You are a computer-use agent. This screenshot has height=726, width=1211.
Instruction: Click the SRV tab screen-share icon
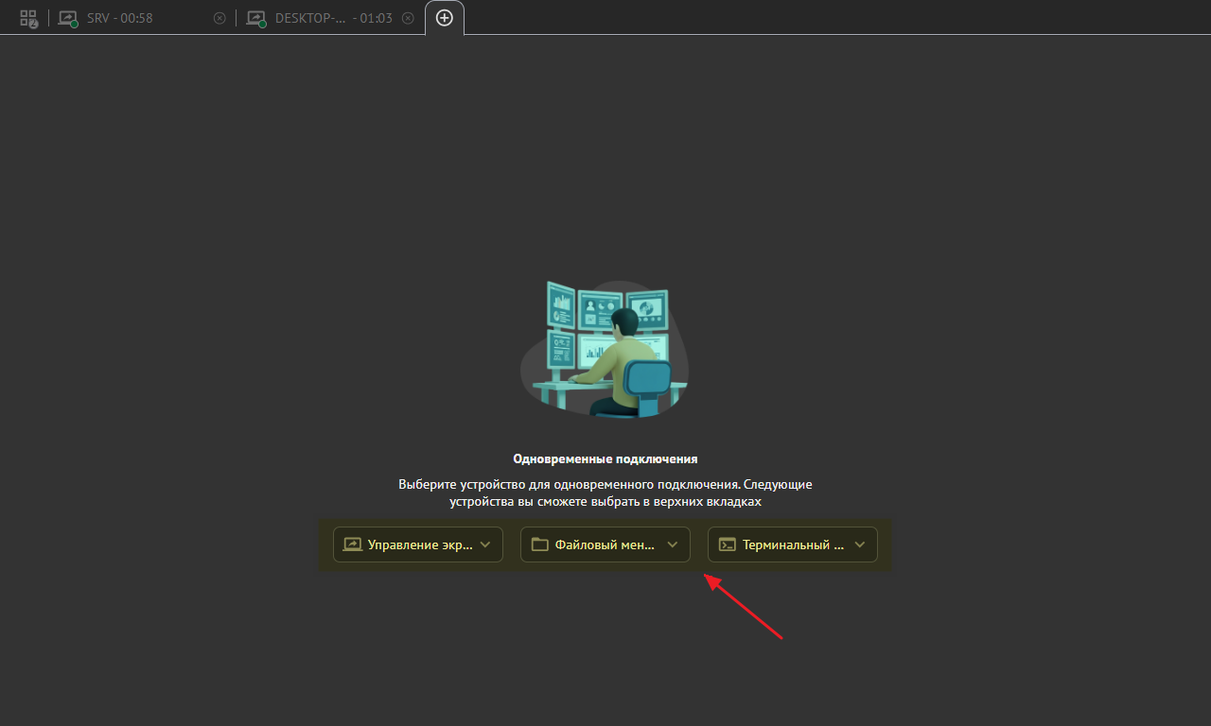(67, 18)
